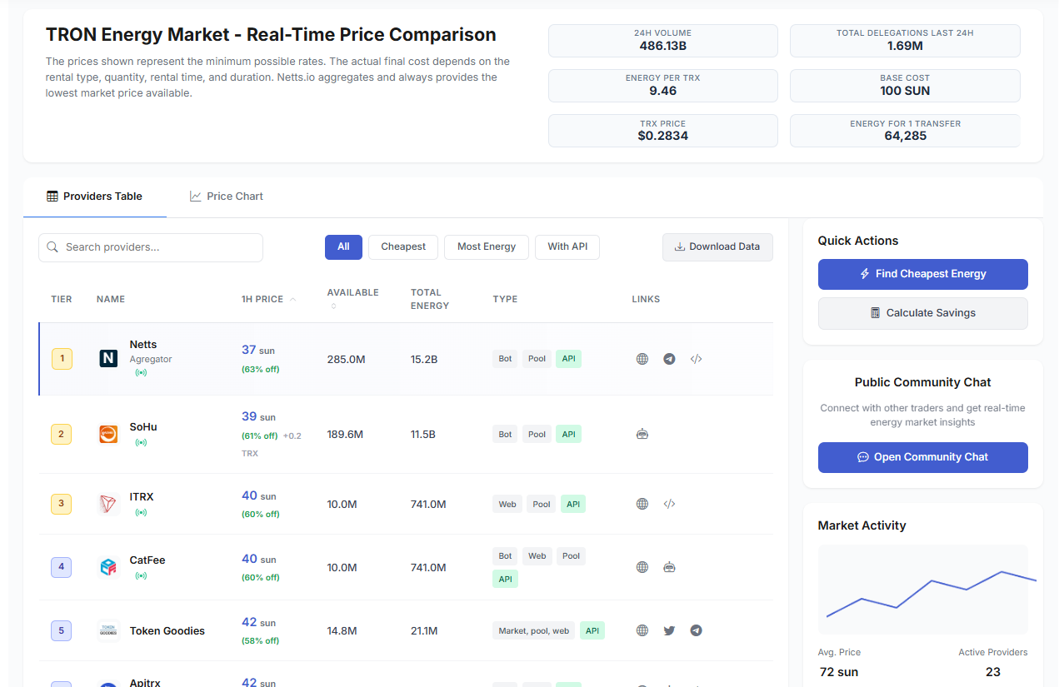Click Find Cheapest Energy button
The height and width of the screenshot is (687, 1059).
[922, 274]
